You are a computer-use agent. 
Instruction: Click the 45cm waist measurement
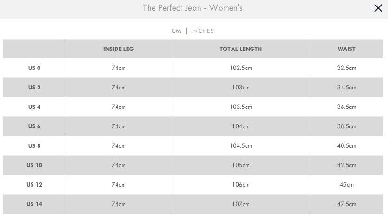click(346, 185)
